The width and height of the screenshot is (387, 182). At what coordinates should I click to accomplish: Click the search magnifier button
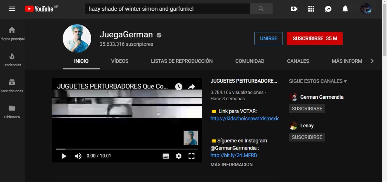tap(261, 9)
